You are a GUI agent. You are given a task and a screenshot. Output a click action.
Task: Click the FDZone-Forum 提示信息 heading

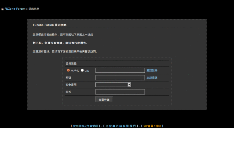click(x=50, y=25)
